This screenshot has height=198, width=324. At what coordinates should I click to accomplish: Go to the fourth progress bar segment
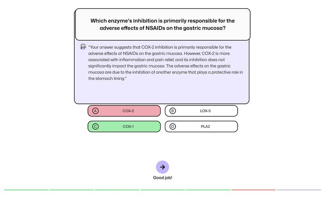pos(163,190)
